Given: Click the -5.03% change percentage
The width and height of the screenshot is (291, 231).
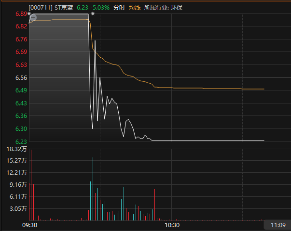Looking at the screenshot, I should 100,8.
